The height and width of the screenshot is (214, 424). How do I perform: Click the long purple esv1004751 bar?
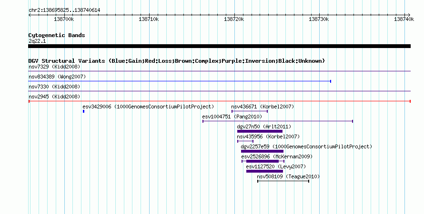point(278,121)
